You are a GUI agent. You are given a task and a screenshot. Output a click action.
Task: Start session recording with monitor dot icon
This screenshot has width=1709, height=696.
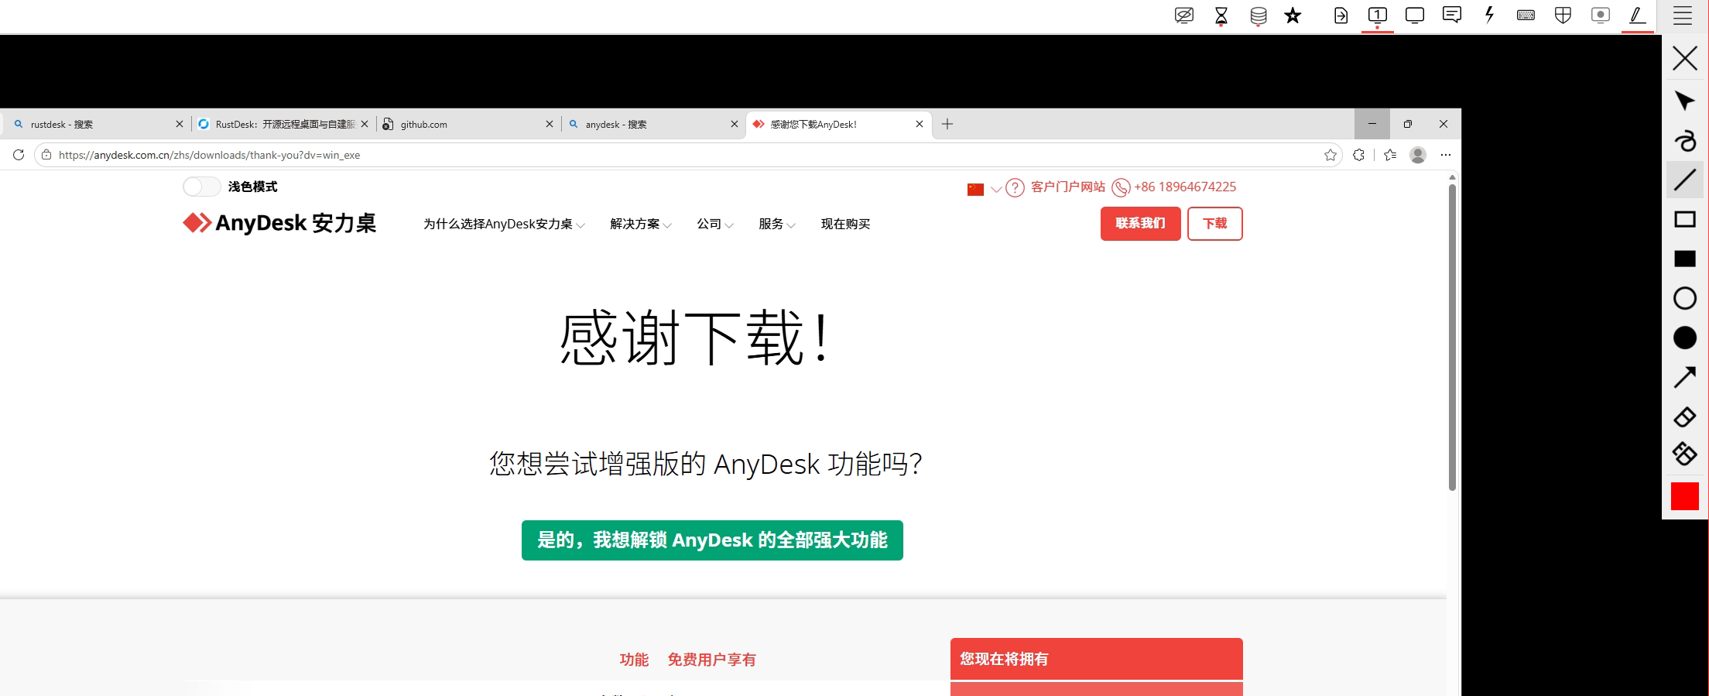pyautogui.click(x=1600, y=15)
